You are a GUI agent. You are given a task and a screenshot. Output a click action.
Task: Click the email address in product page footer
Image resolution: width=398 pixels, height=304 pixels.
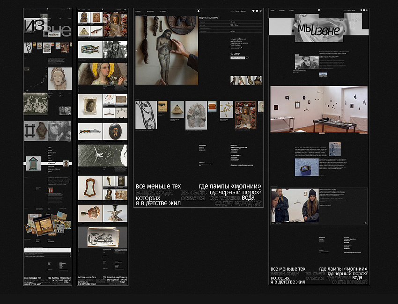click(239, 147)
